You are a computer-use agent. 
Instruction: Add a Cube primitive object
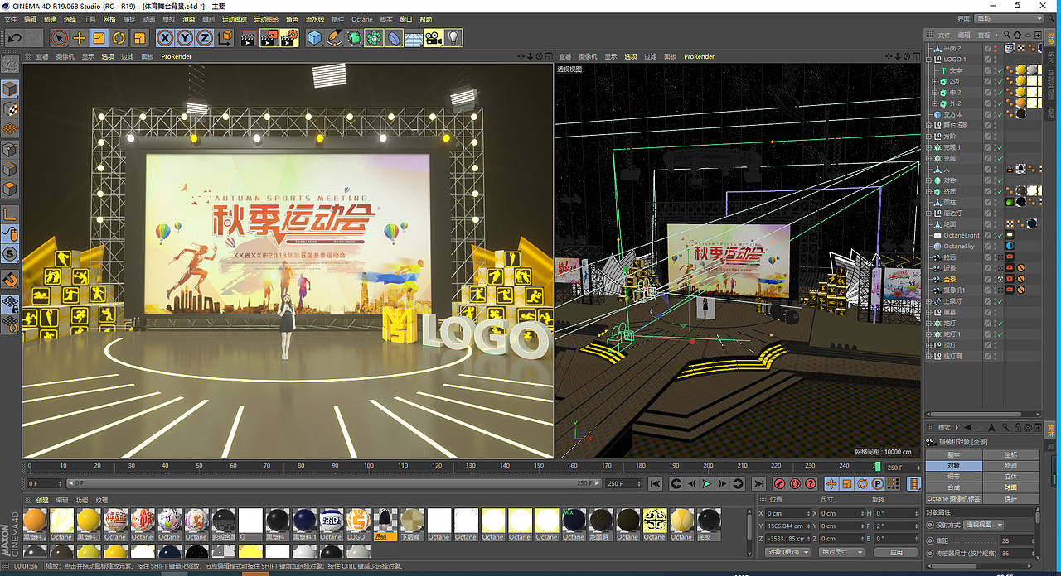pyautogui.click(x=315, y=38)
